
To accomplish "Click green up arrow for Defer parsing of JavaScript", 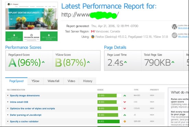I will (125, 115).
